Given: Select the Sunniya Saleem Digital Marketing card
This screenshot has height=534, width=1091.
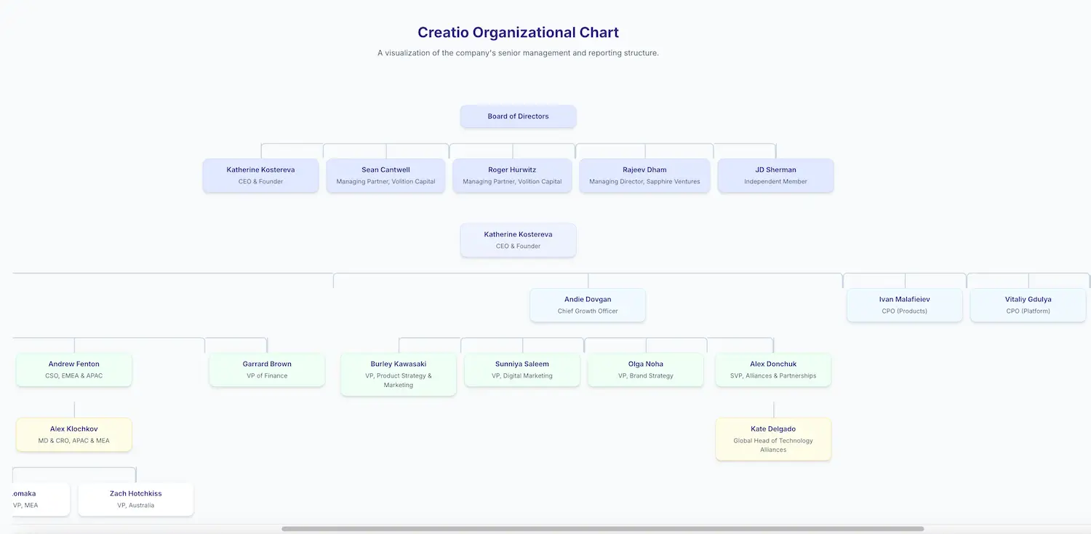Looking at the screenshot, I should coord(522,370).
